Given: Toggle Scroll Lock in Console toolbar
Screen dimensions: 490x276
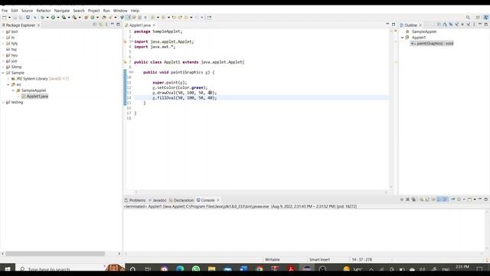Looking at the screenshot, I should (x=427, y=199).
